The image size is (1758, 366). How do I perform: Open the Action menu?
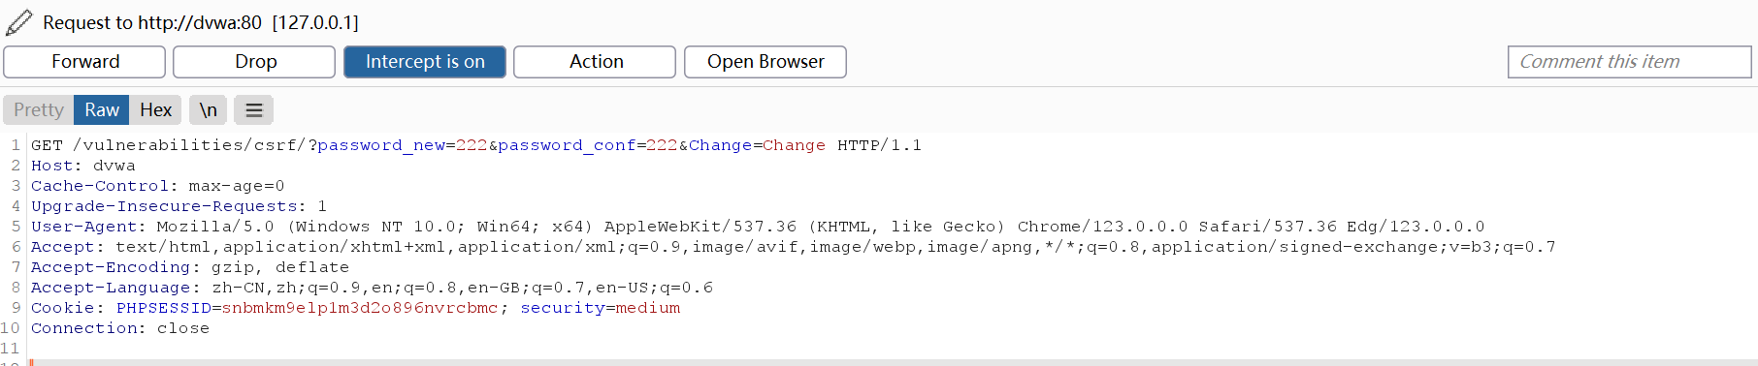click(x=596, y=62)
